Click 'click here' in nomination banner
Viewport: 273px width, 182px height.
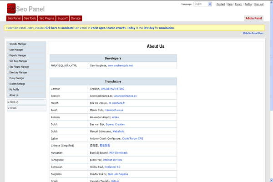(51, 28)
